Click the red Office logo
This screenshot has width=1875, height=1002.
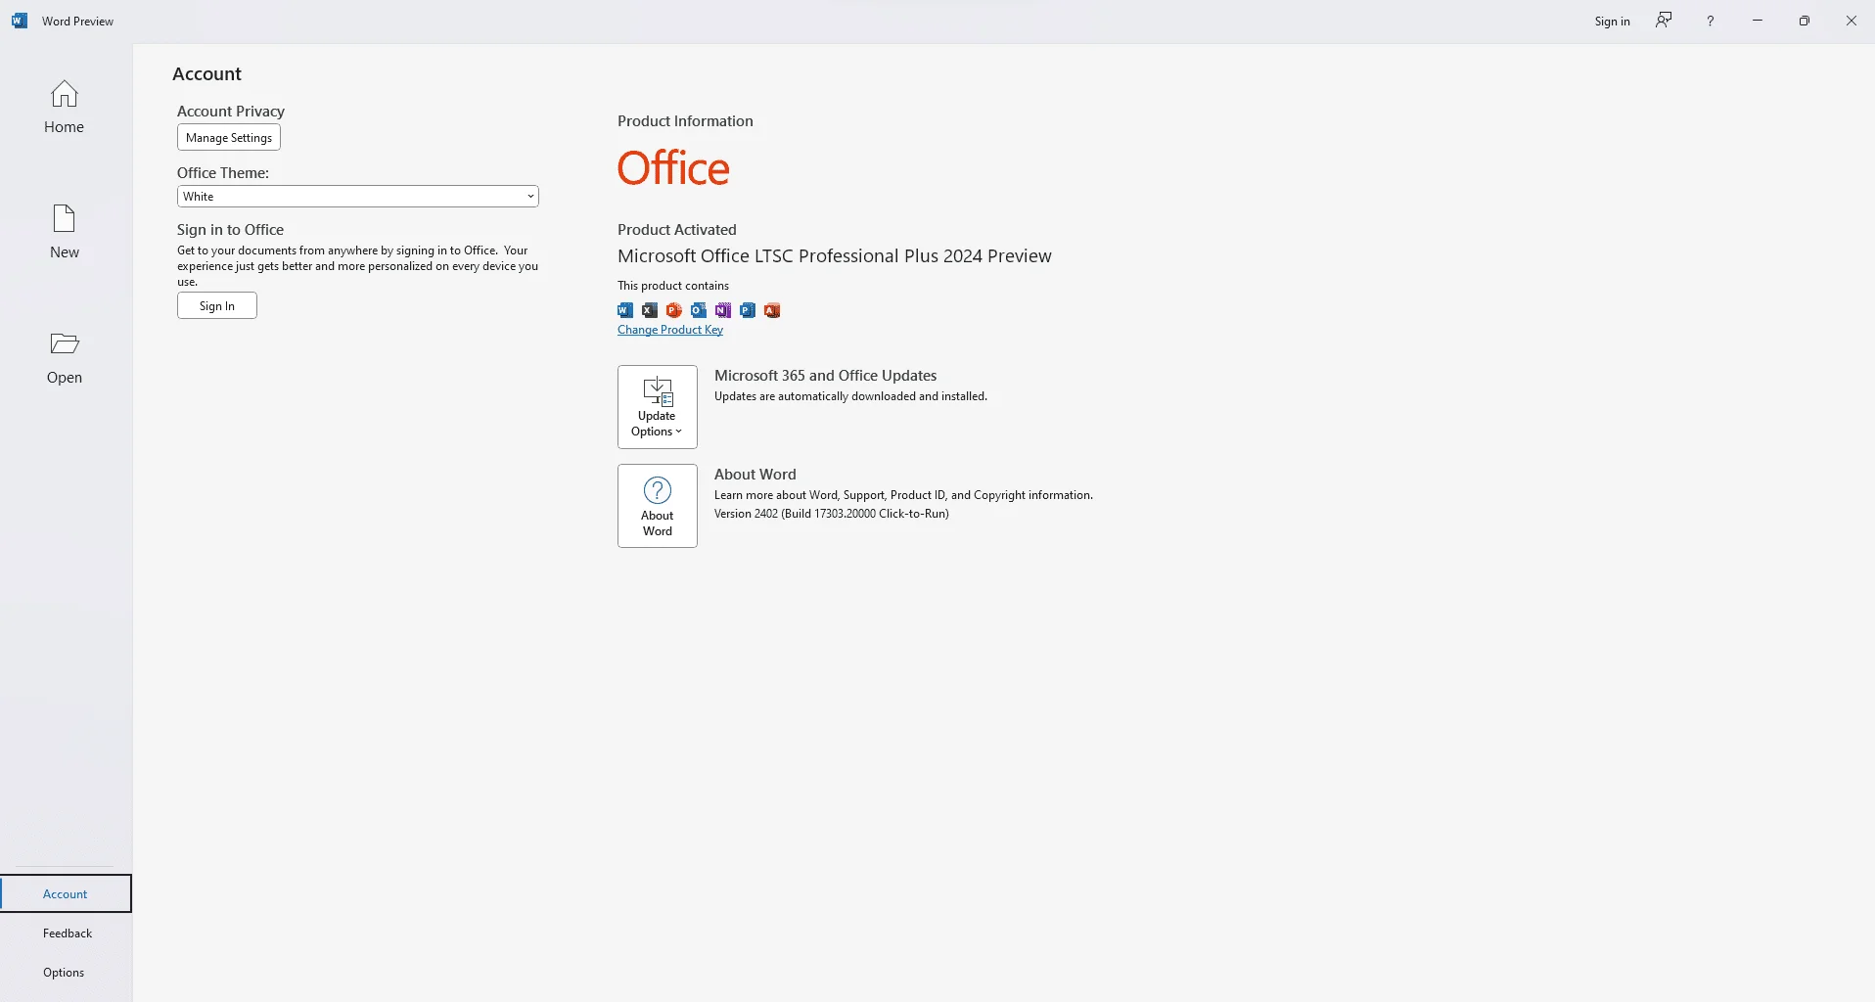[673, 168]
